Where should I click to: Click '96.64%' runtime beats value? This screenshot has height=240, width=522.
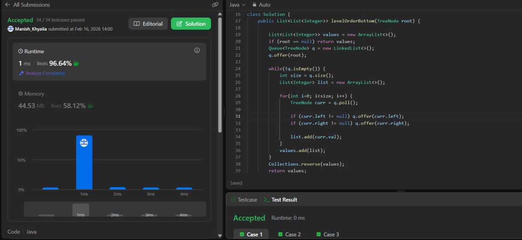[x=60, y=63]
